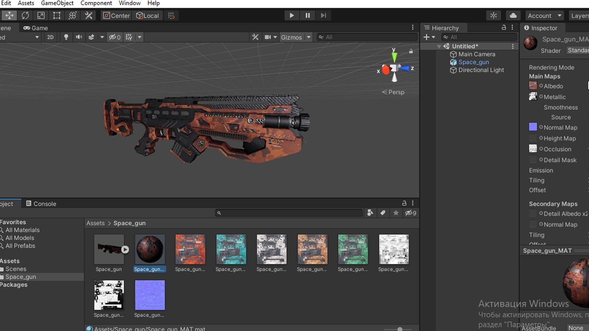
Task: Switch to the Console tab
Action: (41, 204)
